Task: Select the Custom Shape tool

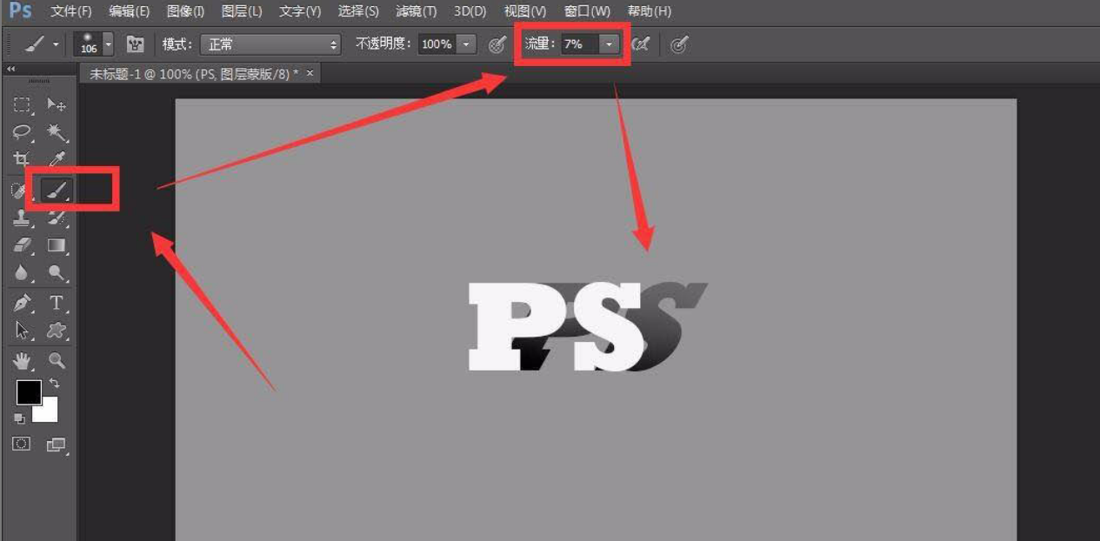Action: [x=57, y=331]
